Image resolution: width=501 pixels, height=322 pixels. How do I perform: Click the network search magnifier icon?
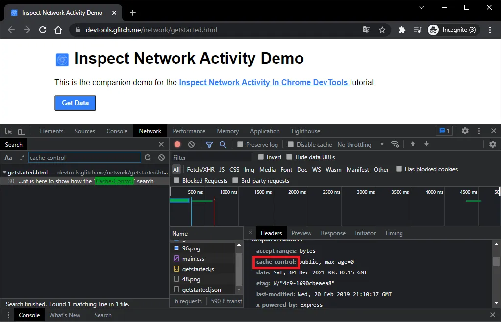click(223, 145)
